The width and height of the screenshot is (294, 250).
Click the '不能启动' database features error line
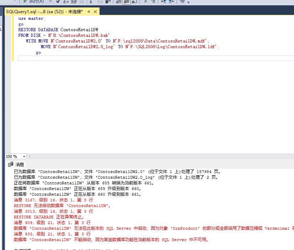pyautogui.click(x=111, y=240)
